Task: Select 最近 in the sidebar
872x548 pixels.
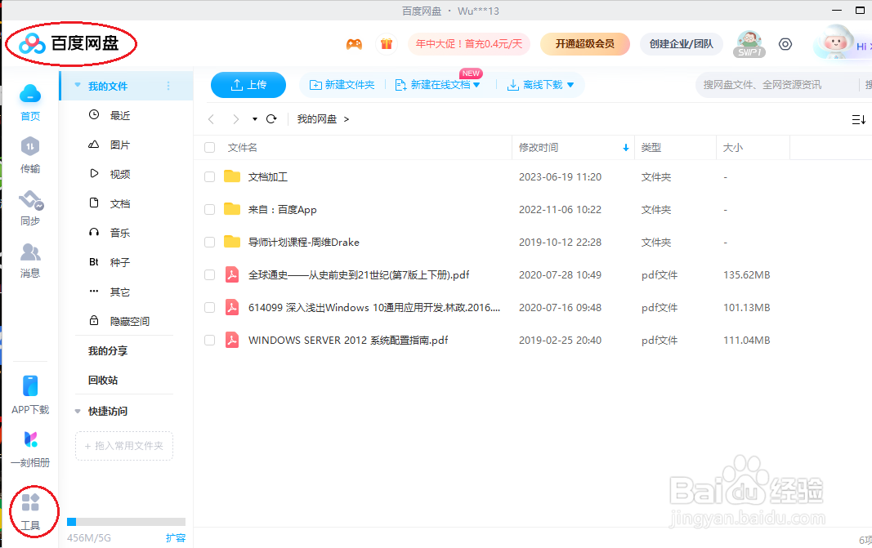Action: 120,115
